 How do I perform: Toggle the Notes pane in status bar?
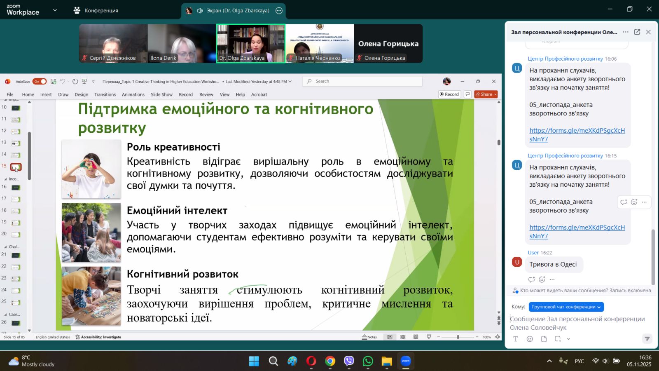(x=369, y=337)
